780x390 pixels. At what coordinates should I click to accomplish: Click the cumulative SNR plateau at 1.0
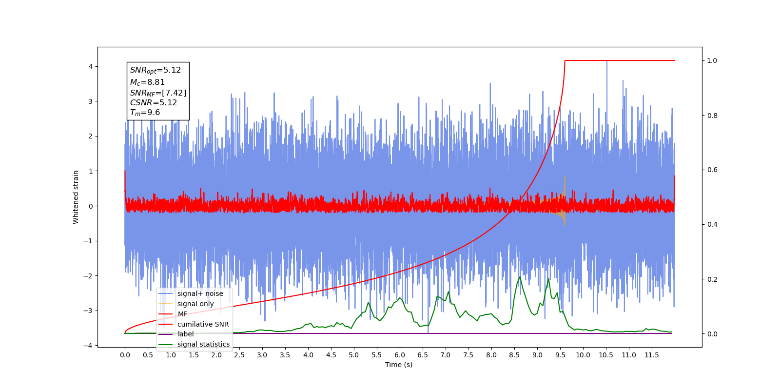tap(620, 60)
